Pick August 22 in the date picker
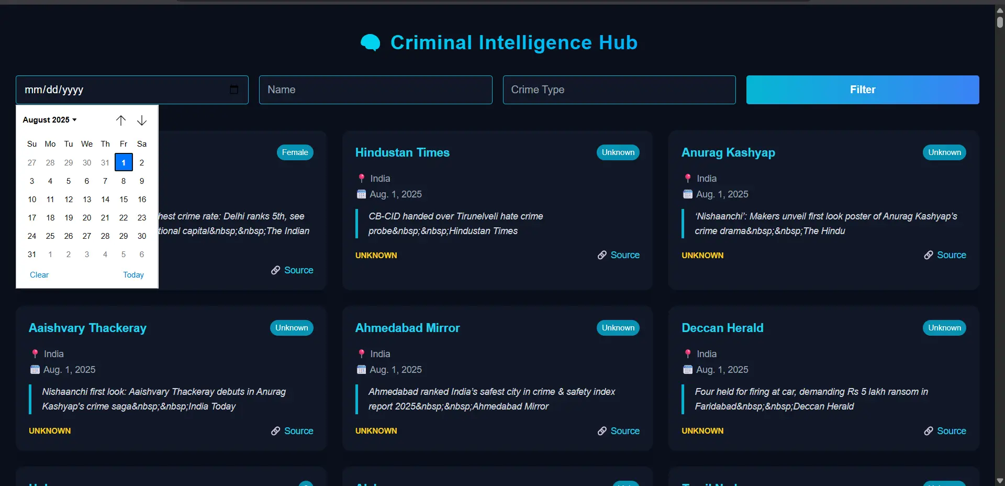Screen dimensions: 1005x486 pyautogui.click(x=124, y=218)
